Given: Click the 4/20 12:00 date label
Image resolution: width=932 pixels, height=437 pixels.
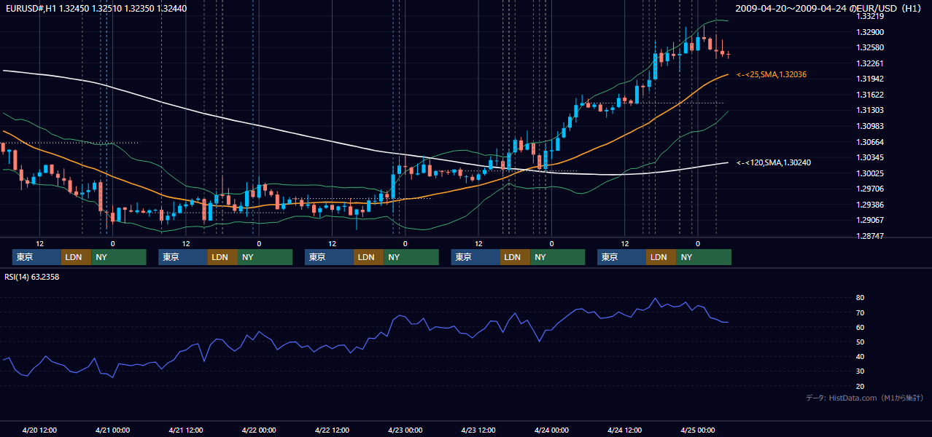Looking at the screenshot, I should click(x=39, y=430).
